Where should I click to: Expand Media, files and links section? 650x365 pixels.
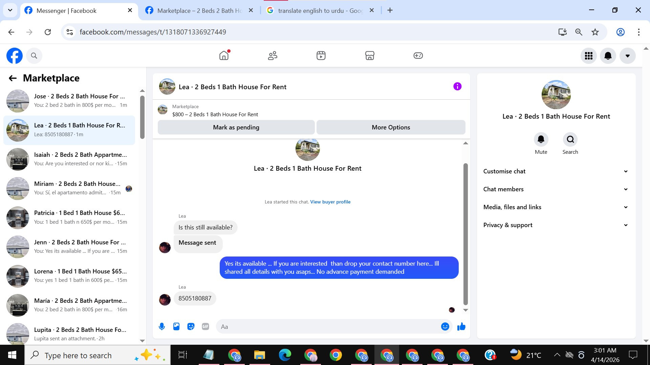click(x=556, y=207)
